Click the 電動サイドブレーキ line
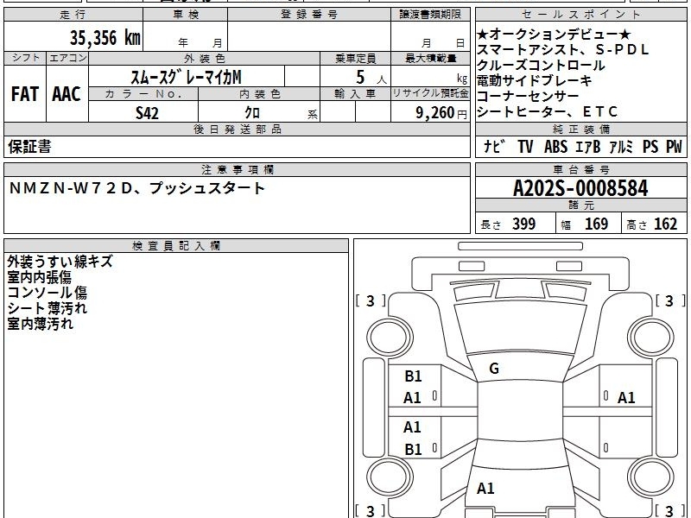 point(535,80)
